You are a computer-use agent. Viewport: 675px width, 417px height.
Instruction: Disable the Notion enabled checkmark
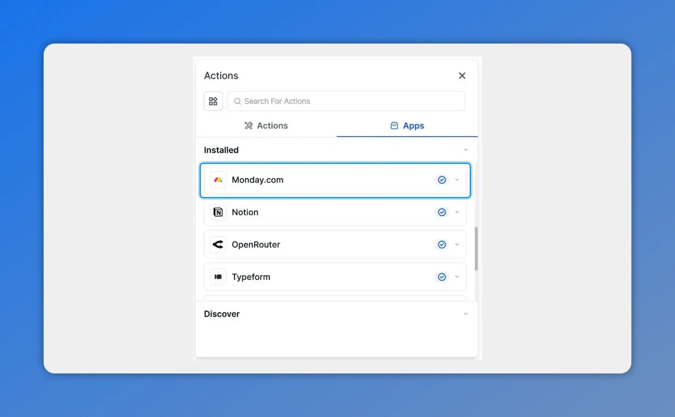pos(442,212)
